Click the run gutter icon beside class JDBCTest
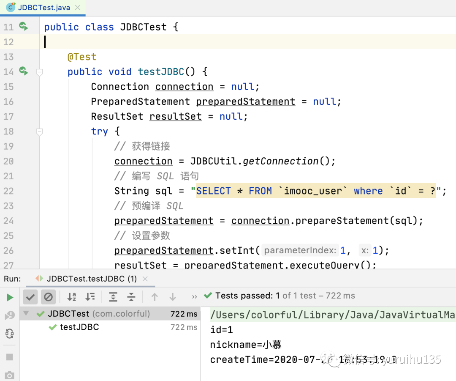This screenshot has height=381, width=456. coord(24,27)
